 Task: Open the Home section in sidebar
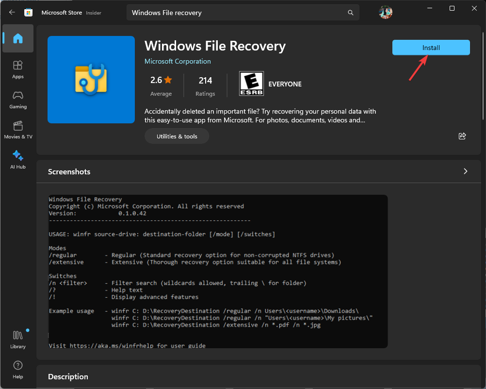pyautogui.click(x=17, y=38)
